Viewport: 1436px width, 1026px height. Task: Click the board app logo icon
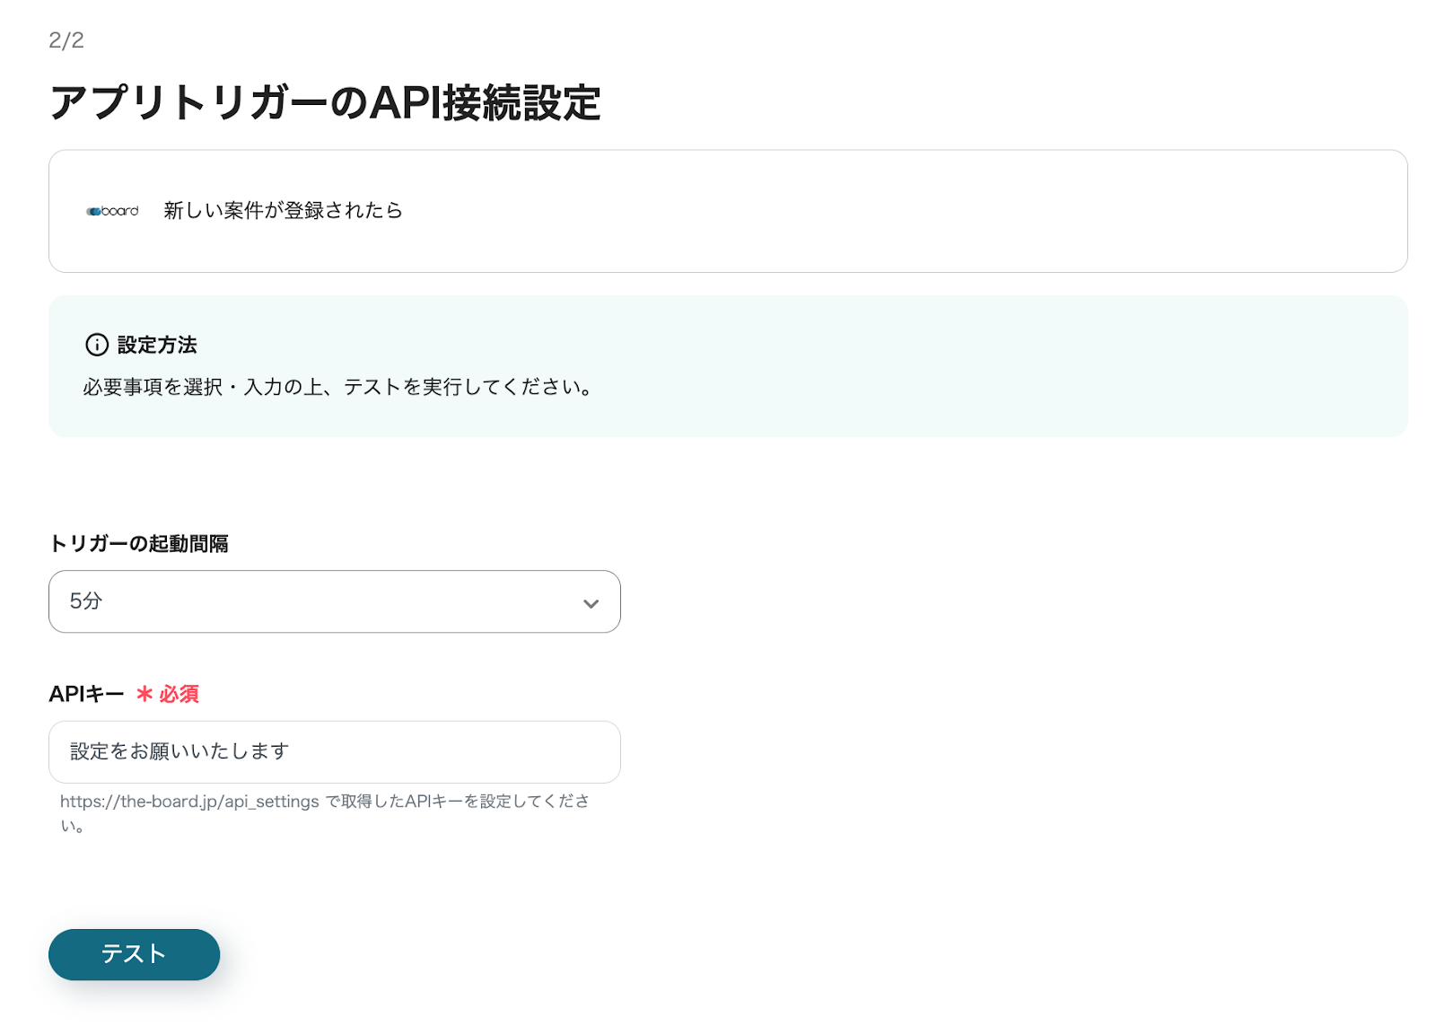pos(112,211)
